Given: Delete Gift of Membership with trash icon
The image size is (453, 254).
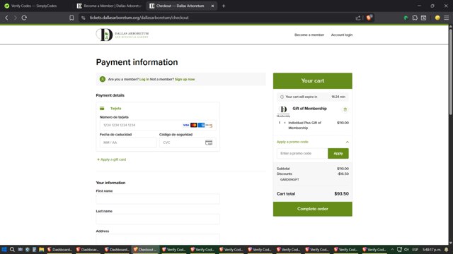Looking at the screenshot, I should pyautogui.click(x=345, y=109).
